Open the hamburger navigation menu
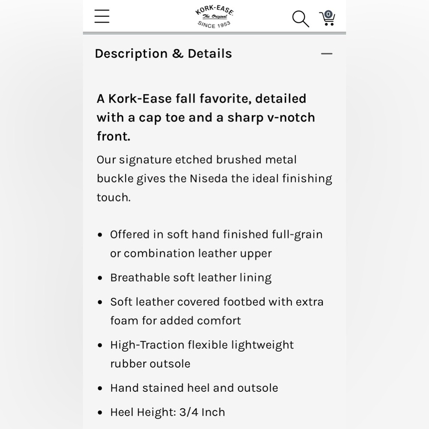429x429 pixels. 102,16
